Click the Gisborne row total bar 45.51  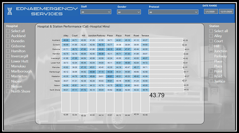167,49
